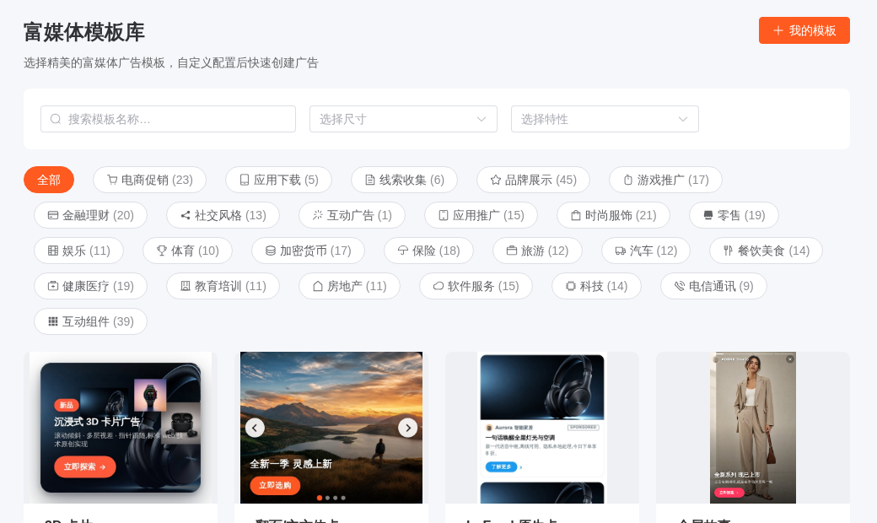Screen dimensions: 877x523
Task: Click the next arrow on landscape carousel
Action: [408, 428]
